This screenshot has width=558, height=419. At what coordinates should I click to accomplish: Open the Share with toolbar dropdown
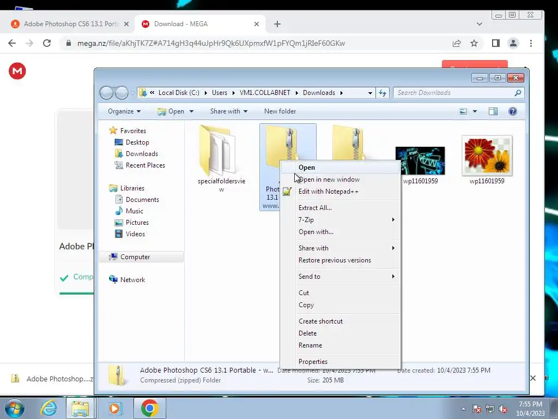[228, 111]
